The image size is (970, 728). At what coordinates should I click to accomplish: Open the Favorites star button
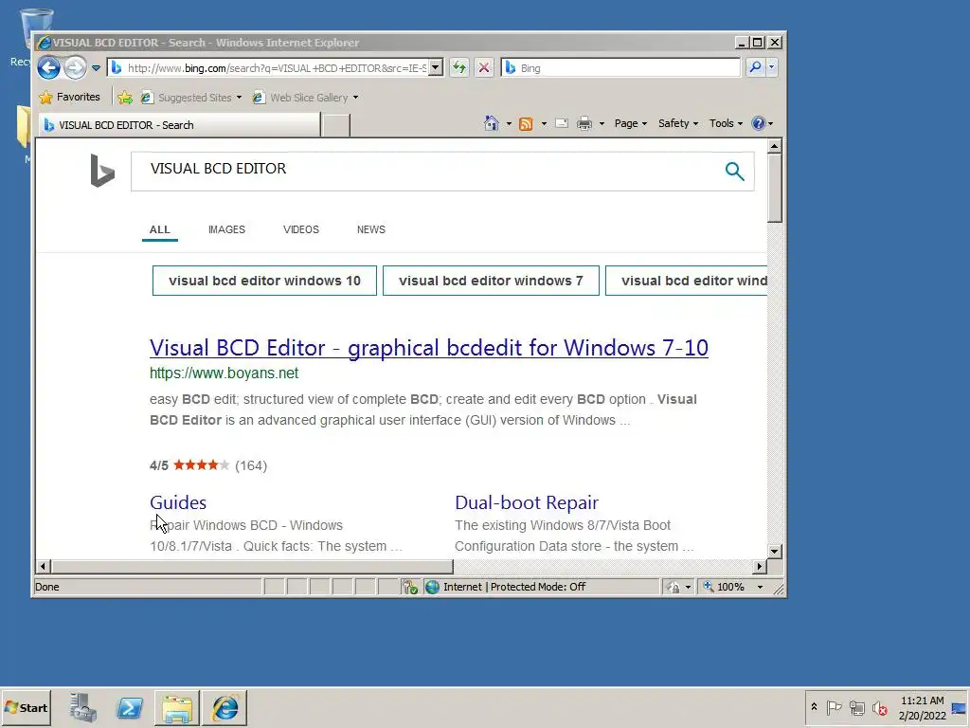click(x=69, y=98)
